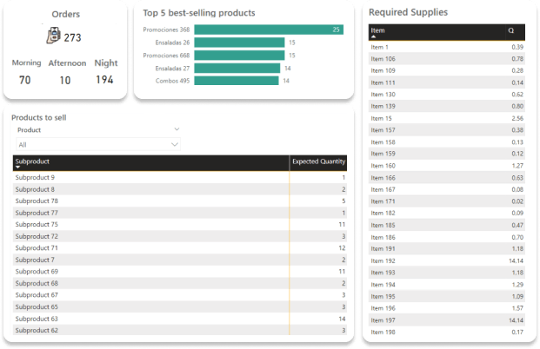Expand the All product dropdown
The height and width of the screenshot is (349, 540).
pos(175,144)
